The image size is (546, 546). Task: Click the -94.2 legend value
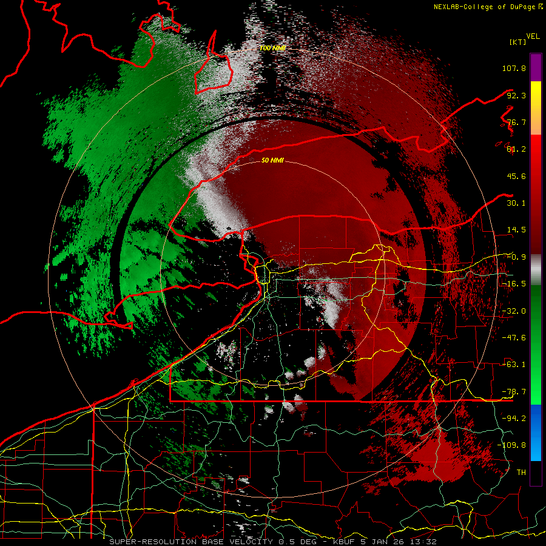(x=514, y=419)
